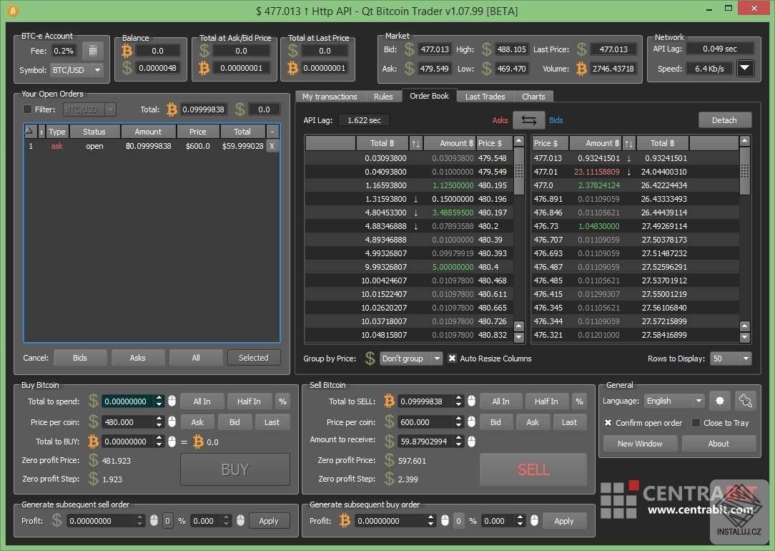
Task: Open the Symbol BTC/USD dropdown
Action: pos(76,70)
